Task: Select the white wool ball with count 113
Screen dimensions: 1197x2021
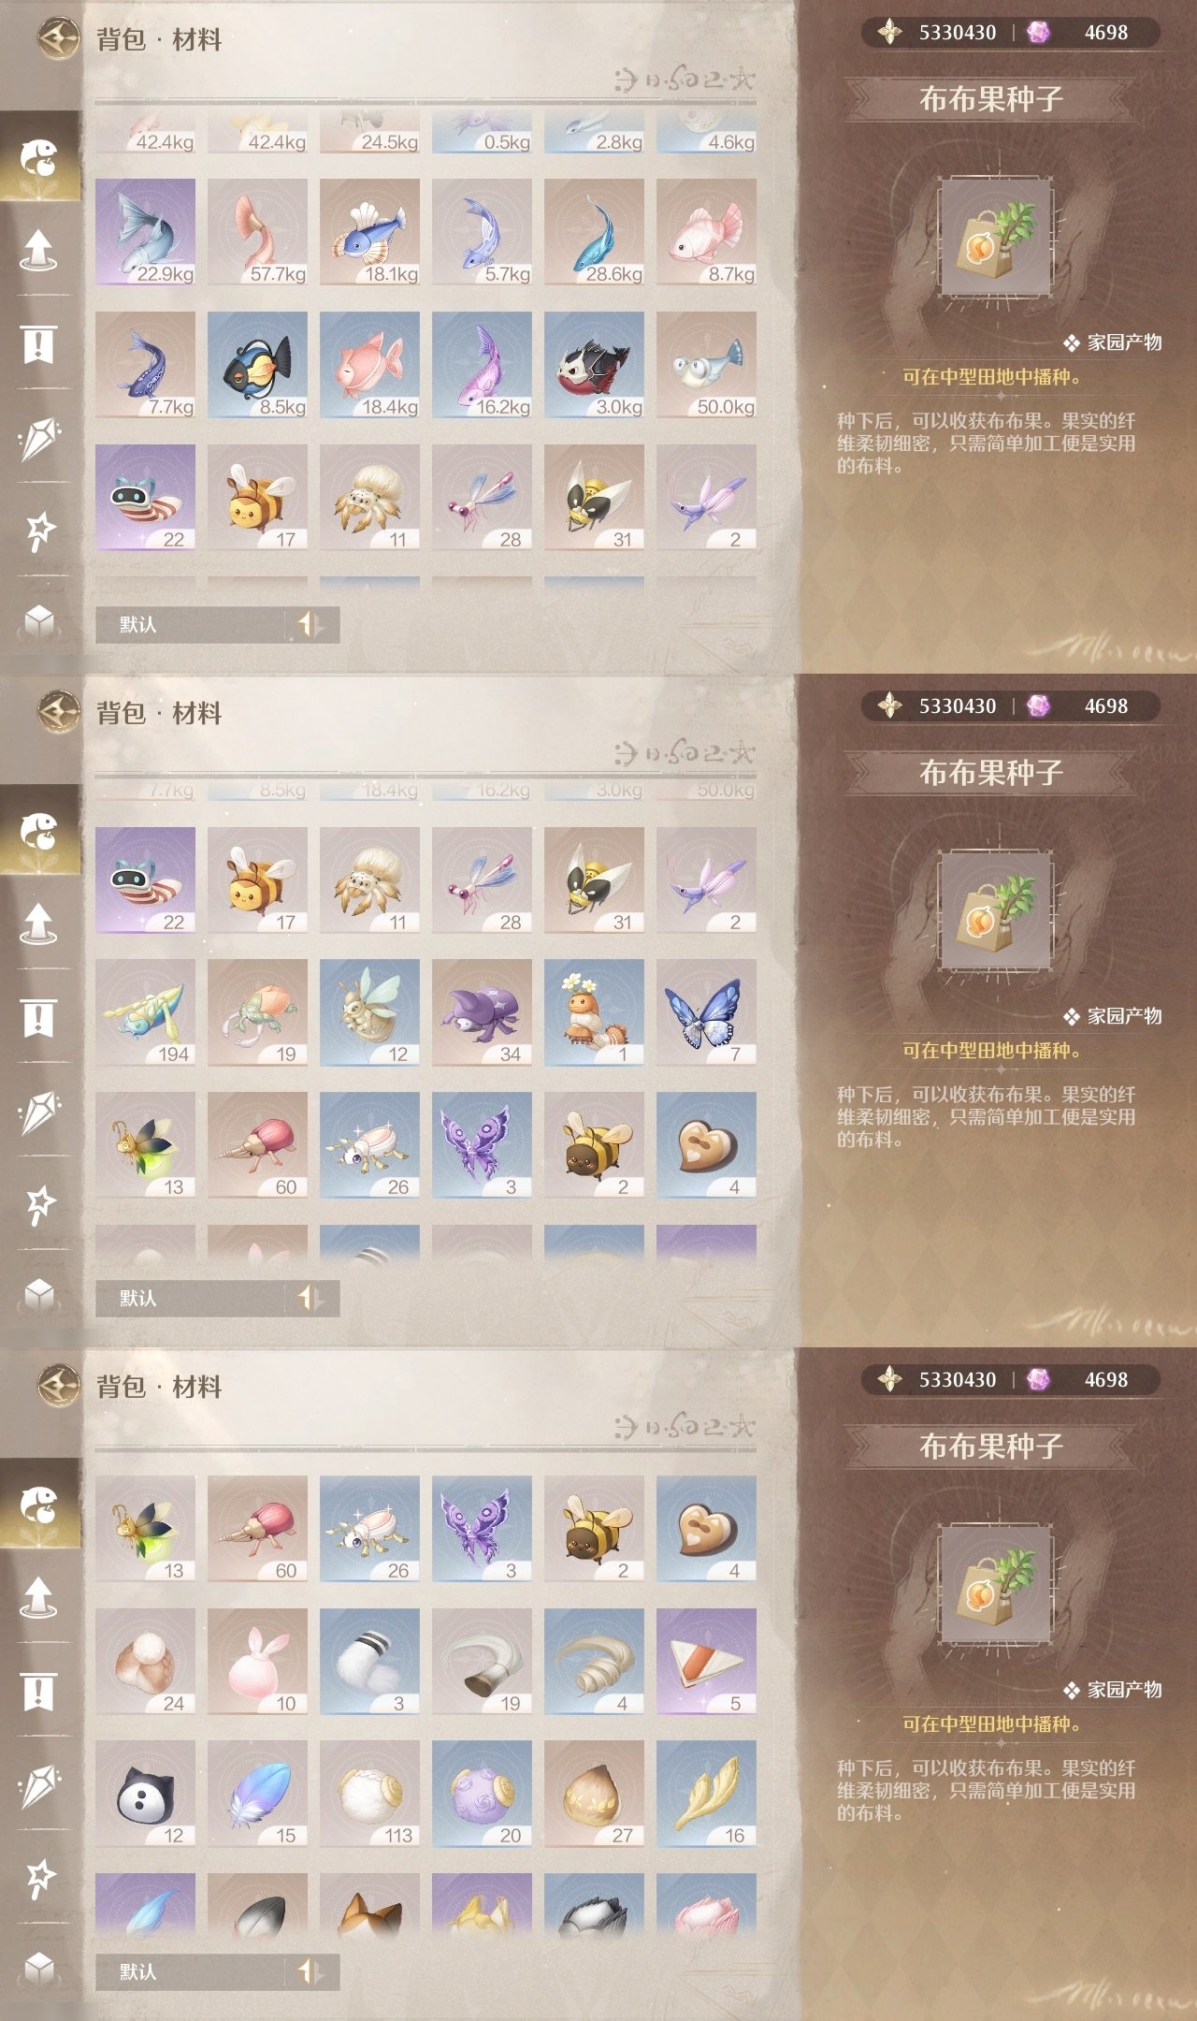Action: pos(369,1794)
